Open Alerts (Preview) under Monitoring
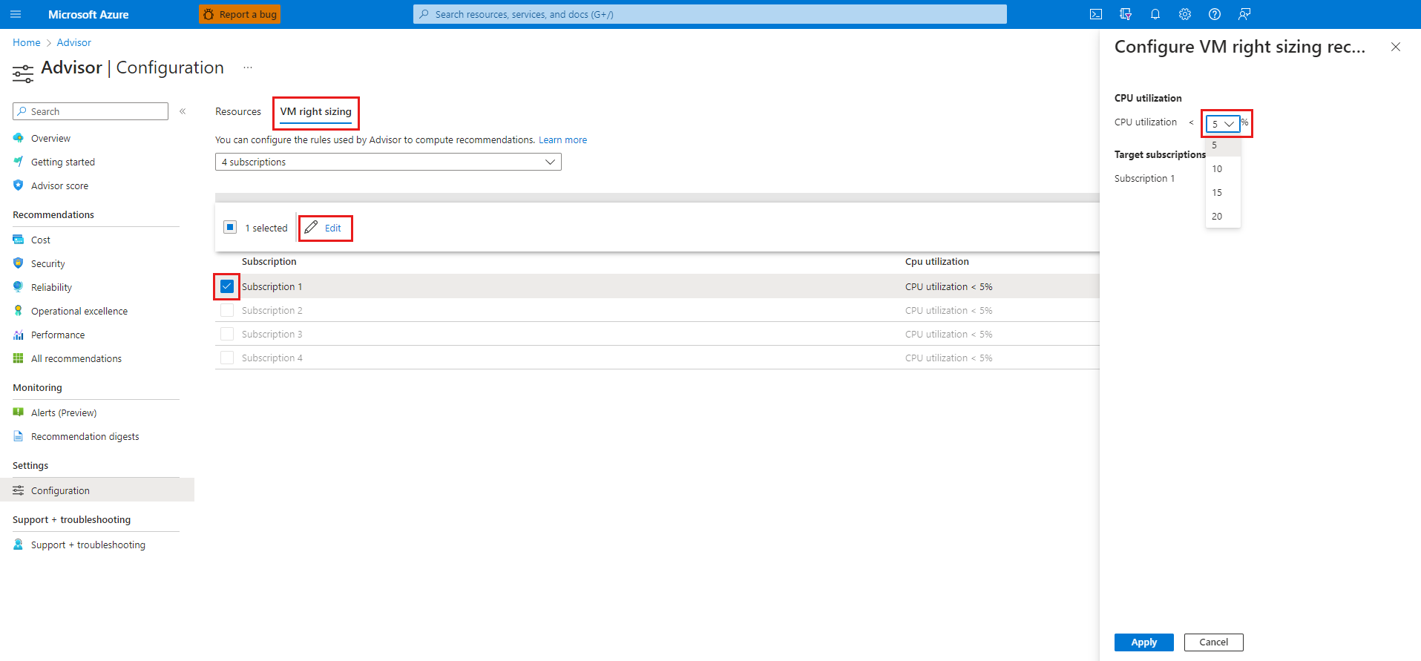Screen dimensions: 1421x661 pos(64,412)
